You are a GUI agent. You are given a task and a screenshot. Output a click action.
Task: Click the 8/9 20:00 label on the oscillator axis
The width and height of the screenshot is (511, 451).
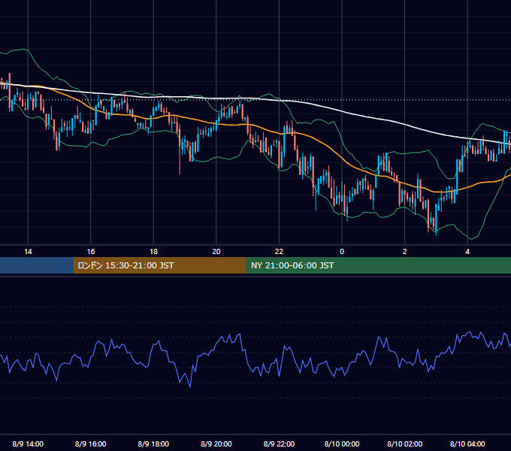(216, 443)
